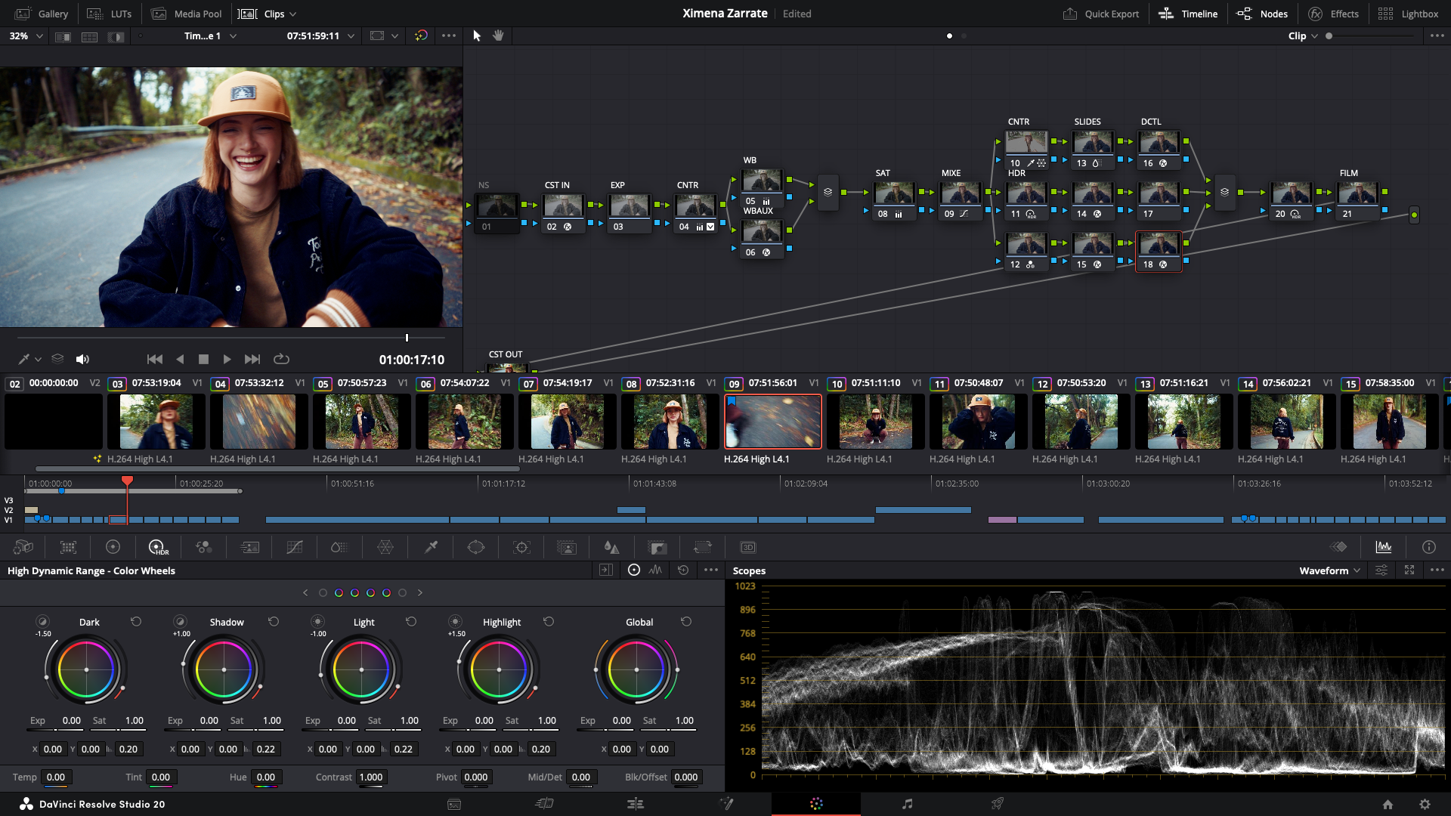Open the Clips dropdown arrow

pos(293,14)
